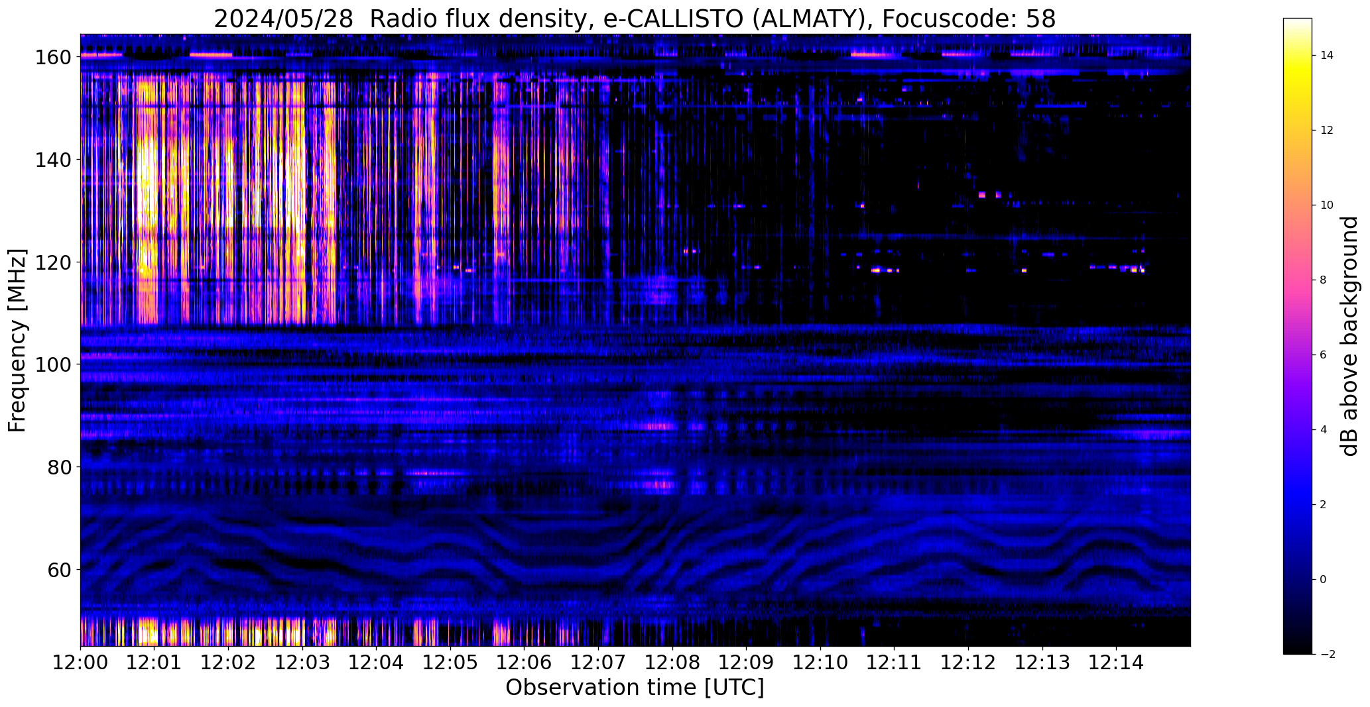Click the 12:12 time tick label
This screenshot has width=1370, height=707.
pyautogui.click(x=968, y=663)
